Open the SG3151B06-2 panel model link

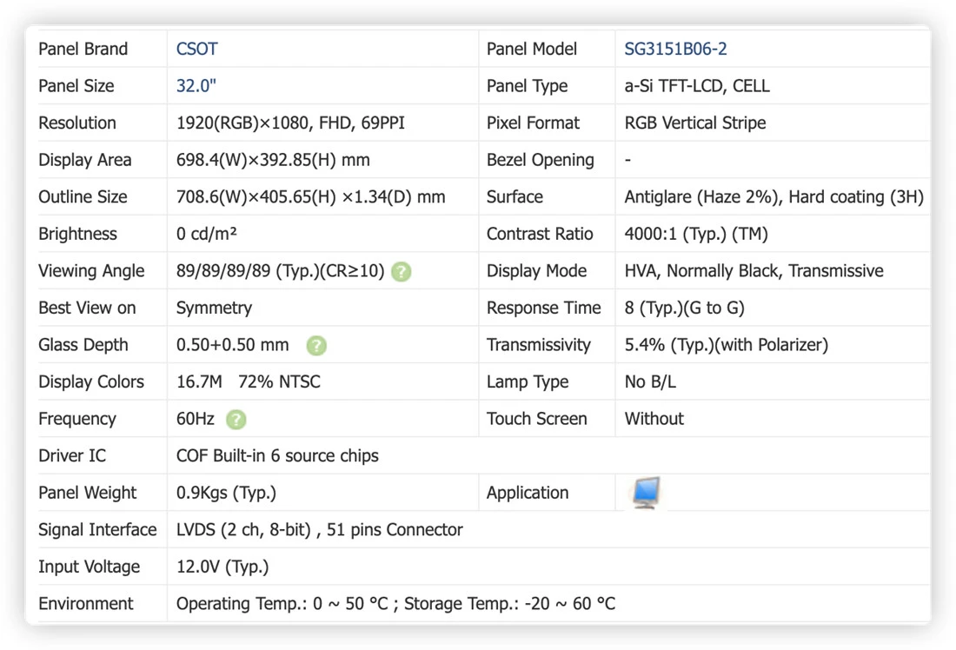pyautogui.click(x=675, y=49)
